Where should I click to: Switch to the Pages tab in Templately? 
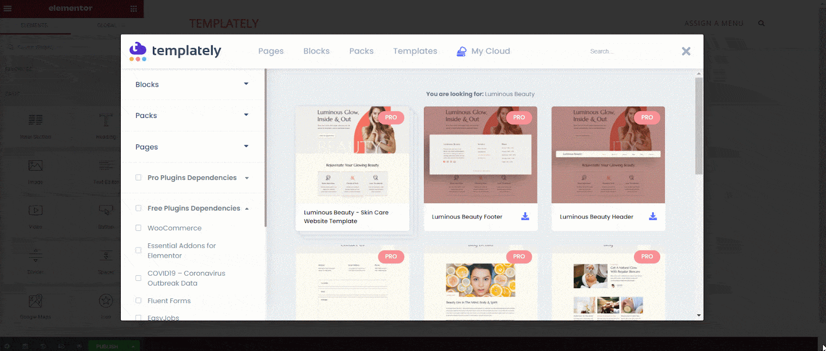coord(271,51)
